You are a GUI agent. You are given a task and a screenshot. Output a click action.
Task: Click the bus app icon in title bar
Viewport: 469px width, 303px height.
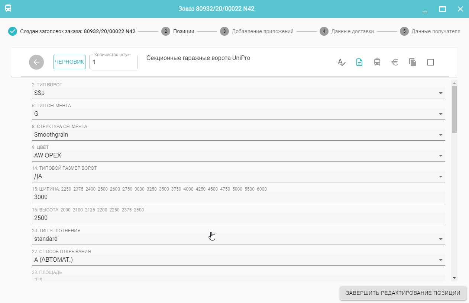click(8, 9)
